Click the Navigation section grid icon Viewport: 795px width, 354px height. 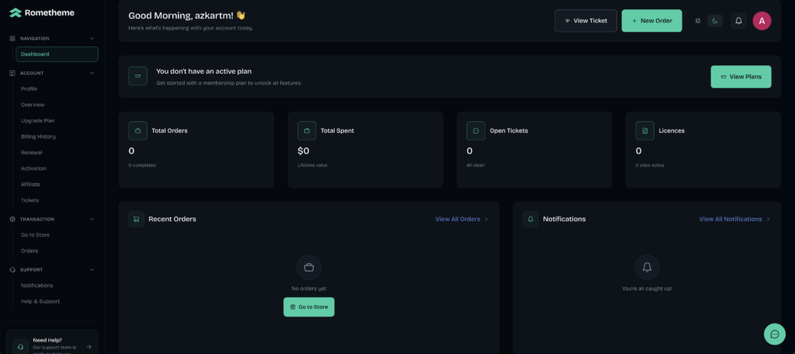coord(12,39)
